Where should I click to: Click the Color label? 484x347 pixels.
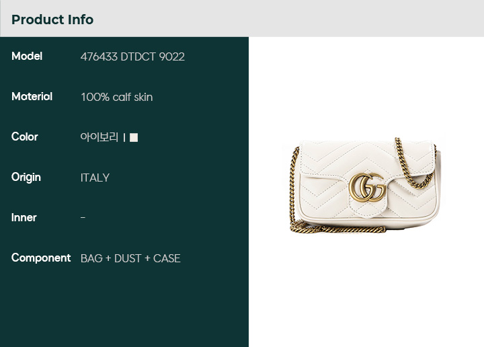[25, 137]
